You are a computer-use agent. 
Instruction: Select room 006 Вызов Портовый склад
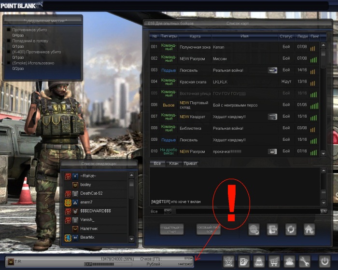pos(235,105)
